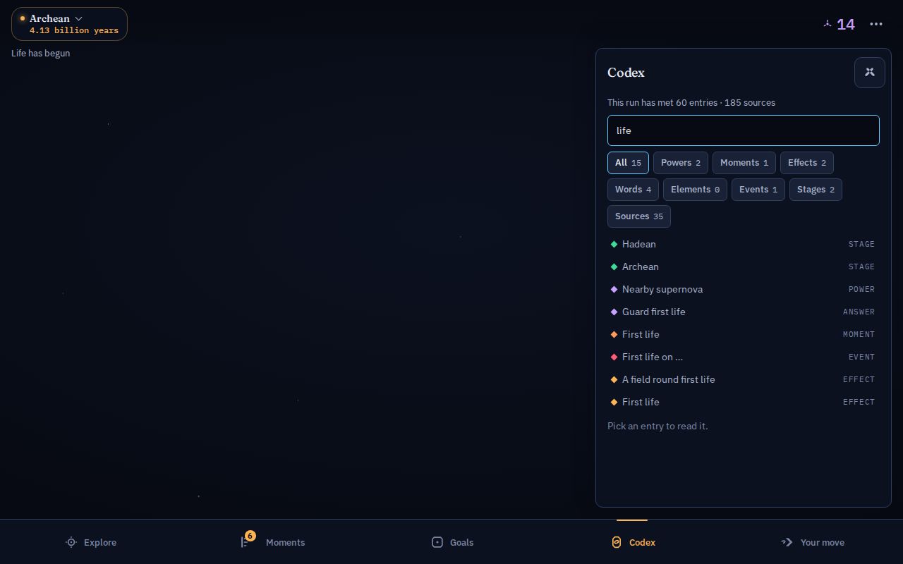Screen dimensions: 903x564
Task: Filter codex by Powers
Action: (x=681, y=163)
